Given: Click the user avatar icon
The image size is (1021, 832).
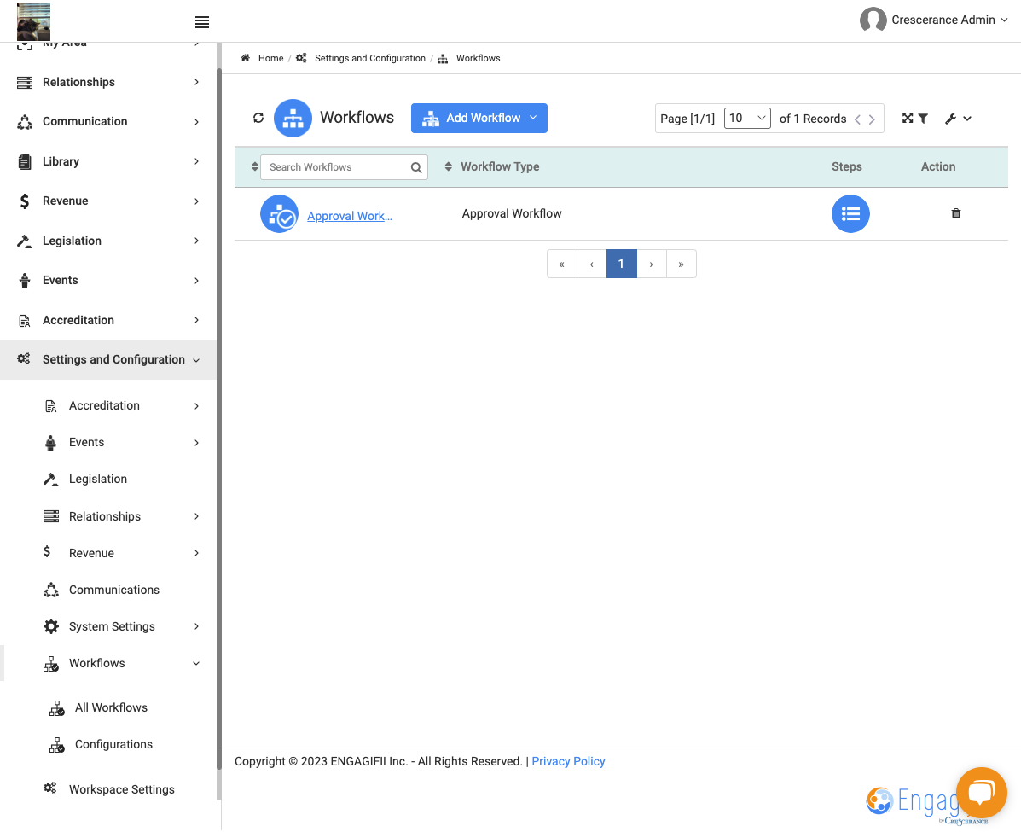Looking at the screenshot, I should tap(873, 20).
